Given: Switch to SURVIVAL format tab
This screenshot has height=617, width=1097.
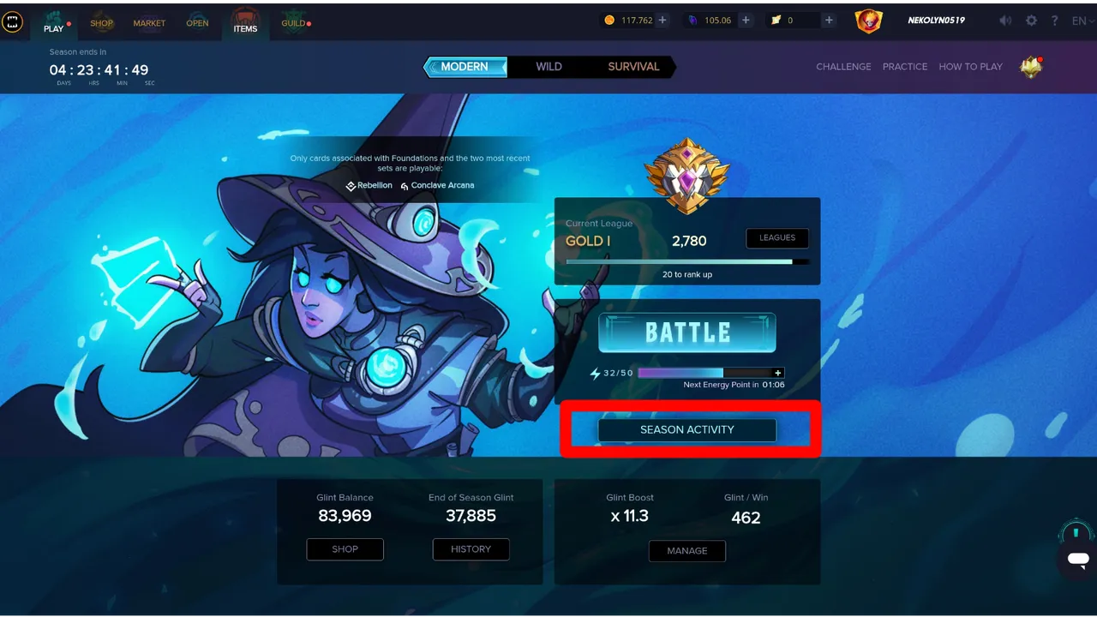Looking at the screenshot, I should click(x=633, y=67).
